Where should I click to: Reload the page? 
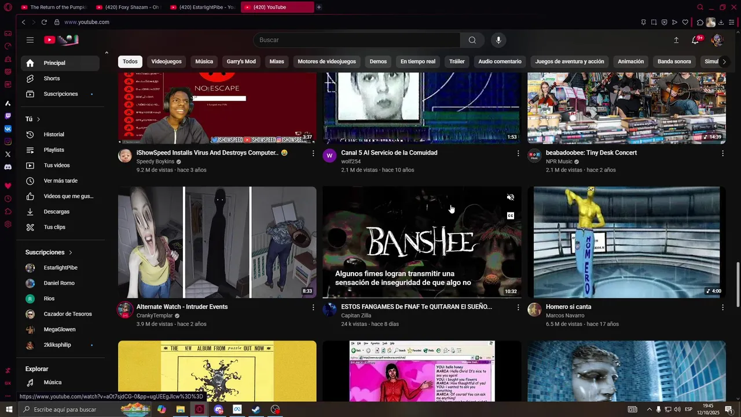click(43, 22)
